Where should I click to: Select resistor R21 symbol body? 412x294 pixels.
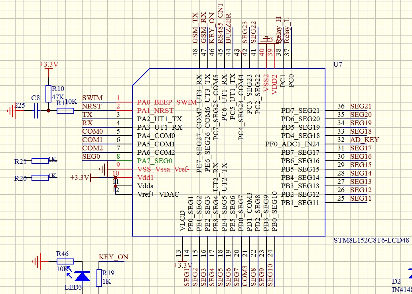[x=40, y=161]
